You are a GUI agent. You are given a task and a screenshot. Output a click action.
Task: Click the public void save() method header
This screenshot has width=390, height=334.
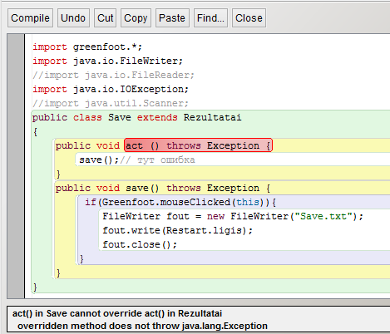coord(163,188)
